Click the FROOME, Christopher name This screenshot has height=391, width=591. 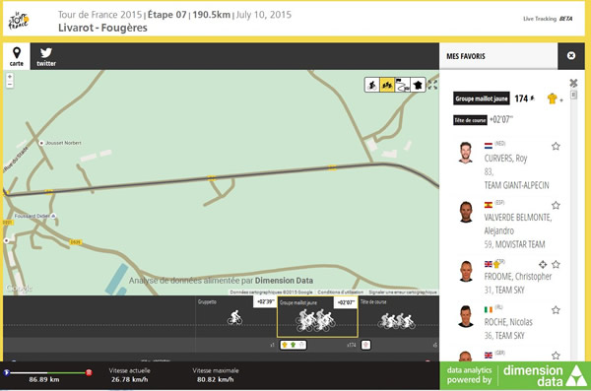coord(517,277)
